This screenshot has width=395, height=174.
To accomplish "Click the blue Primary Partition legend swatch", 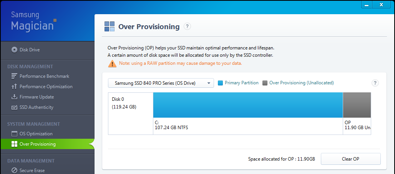I will pyautogui.click(x=221, y=83).
